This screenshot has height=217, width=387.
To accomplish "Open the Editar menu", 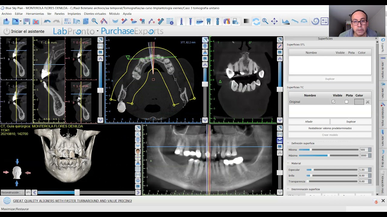I will (19, 14).
